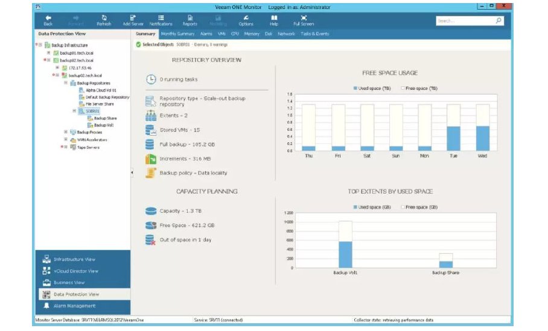Open the Tasks & Events tab
Screen dimensions: 548x331
tap(315, 34)
